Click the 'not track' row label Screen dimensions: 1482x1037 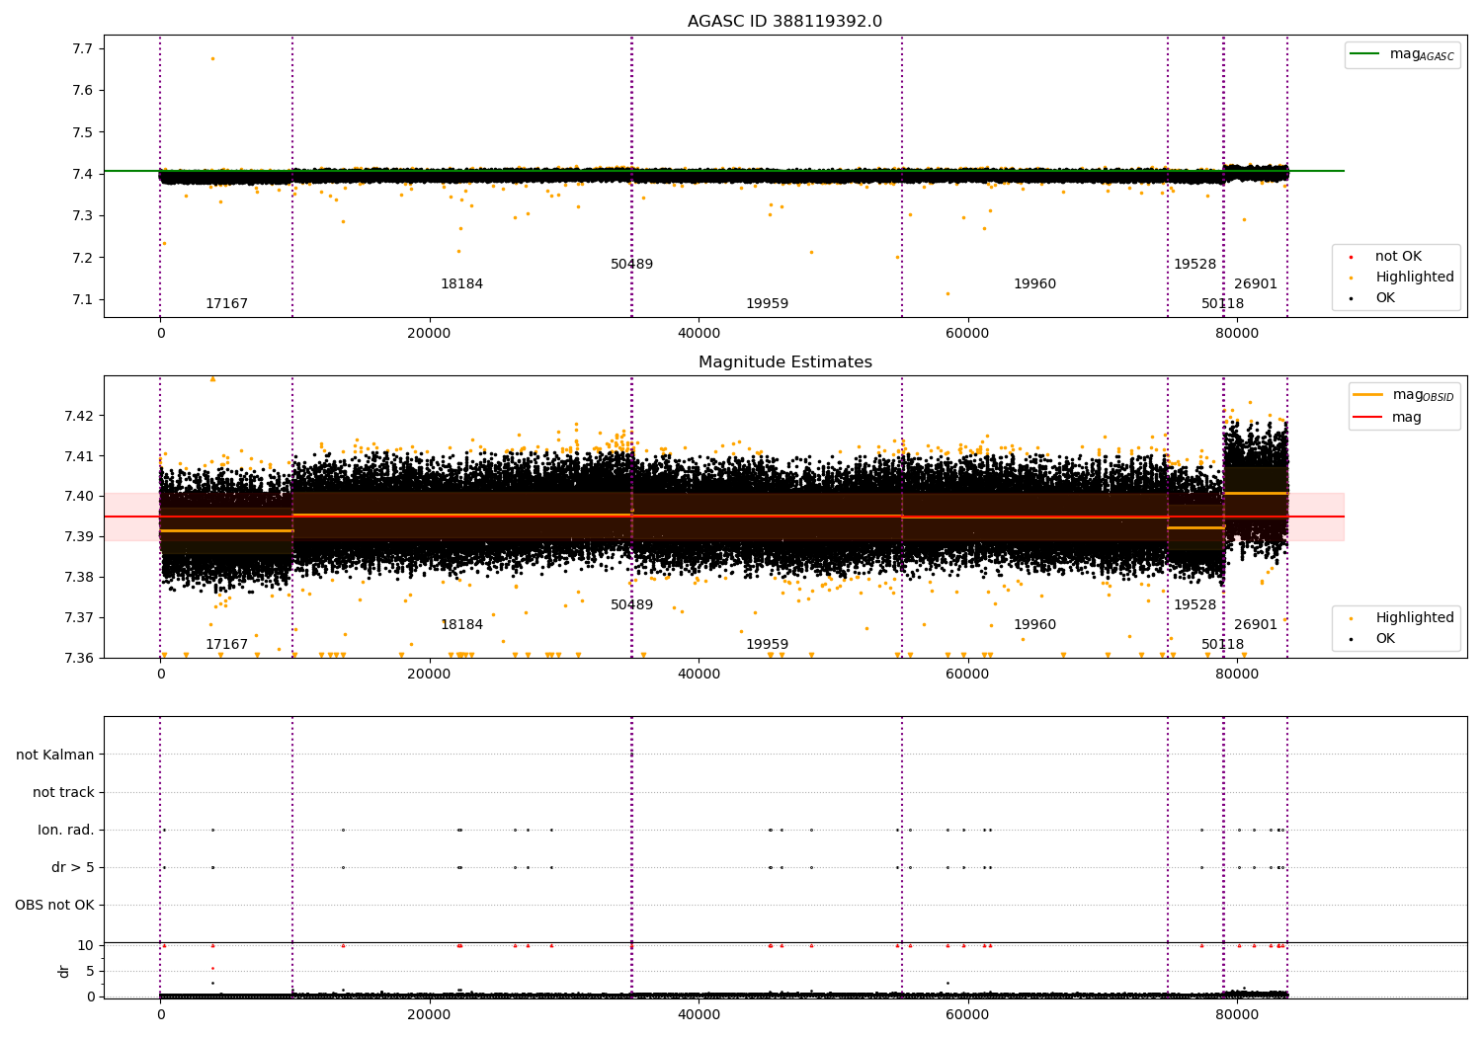(63, 792)
